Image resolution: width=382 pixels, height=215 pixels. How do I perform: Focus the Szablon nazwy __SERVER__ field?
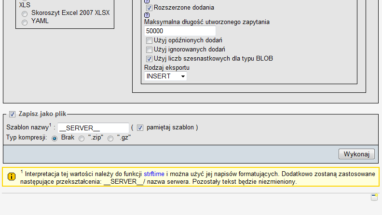[93, 128]
